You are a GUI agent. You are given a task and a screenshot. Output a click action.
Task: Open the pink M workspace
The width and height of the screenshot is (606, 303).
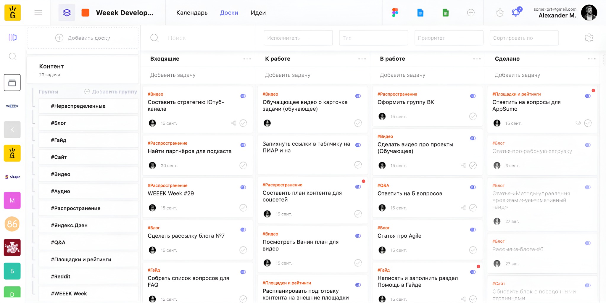click(x=12, y=200)
